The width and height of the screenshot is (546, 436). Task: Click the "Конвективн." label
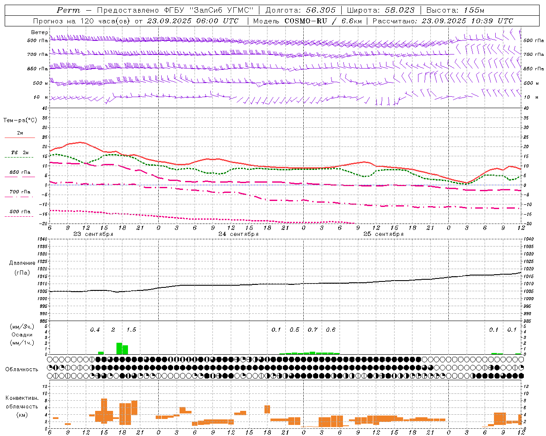coord(22,398)
